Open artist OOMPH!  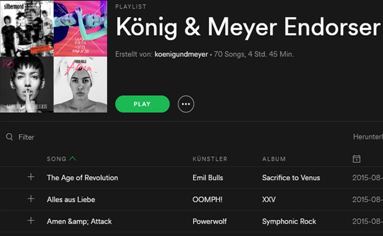[x=207, y=199]
